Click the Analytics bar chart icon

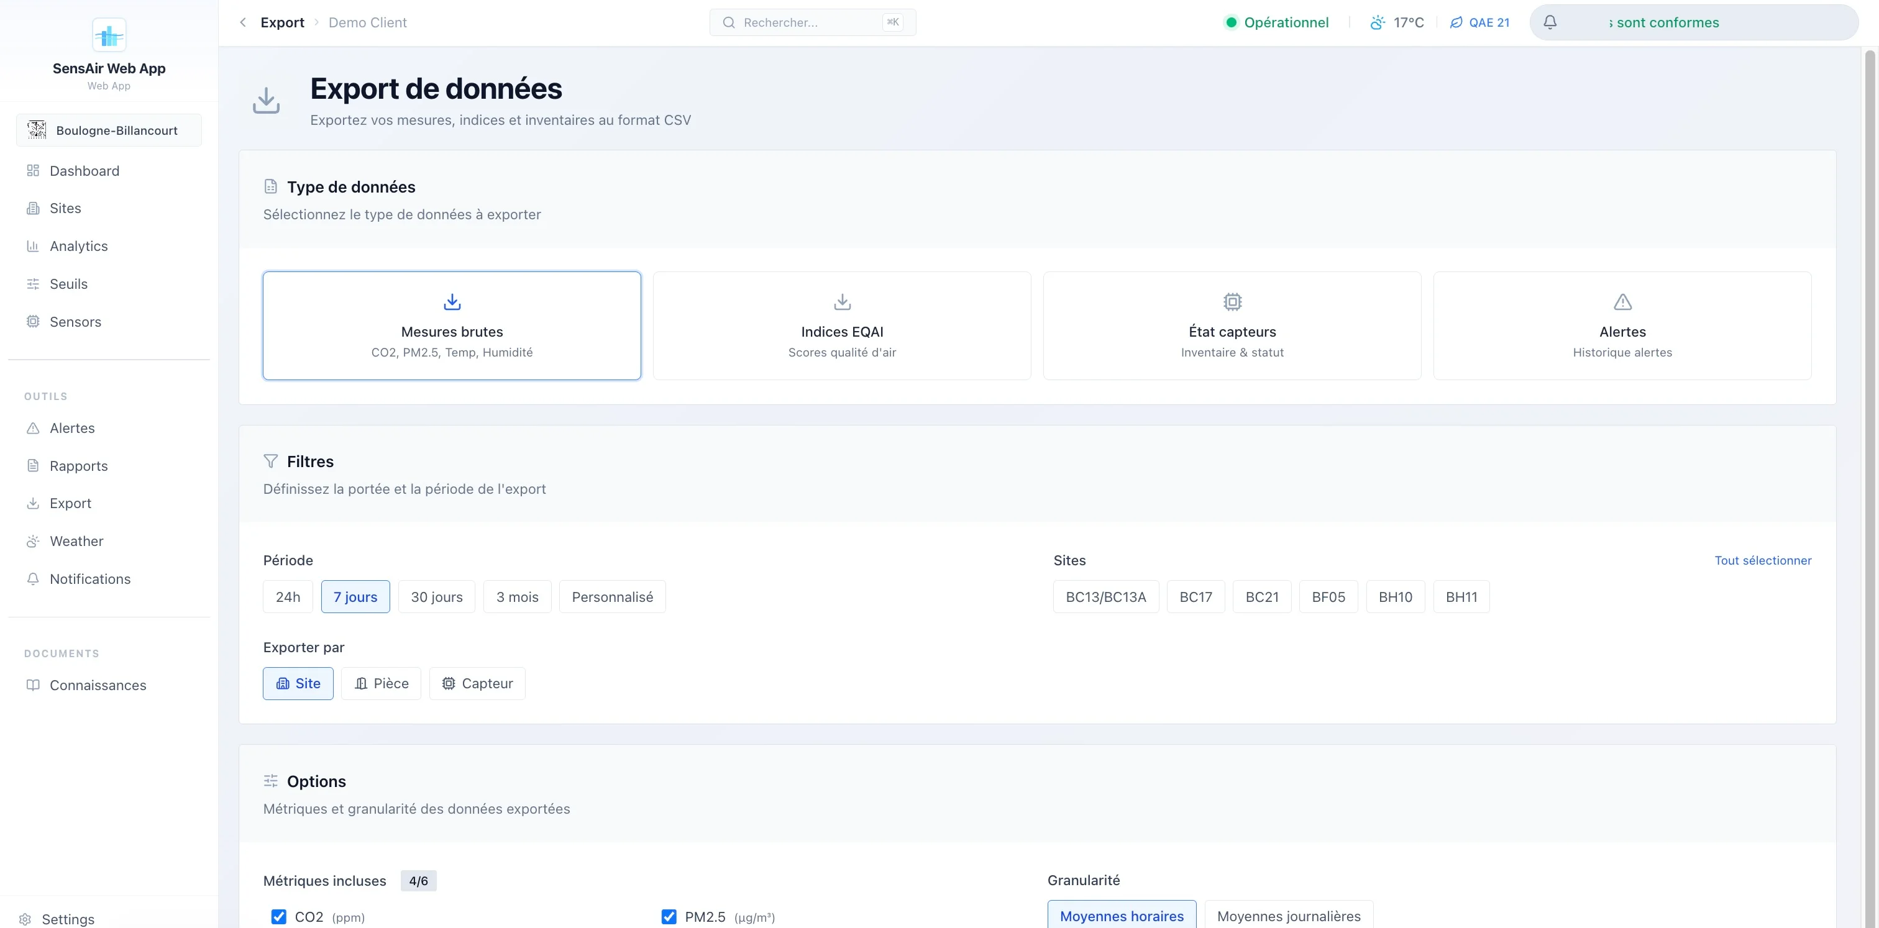[33, 247]
